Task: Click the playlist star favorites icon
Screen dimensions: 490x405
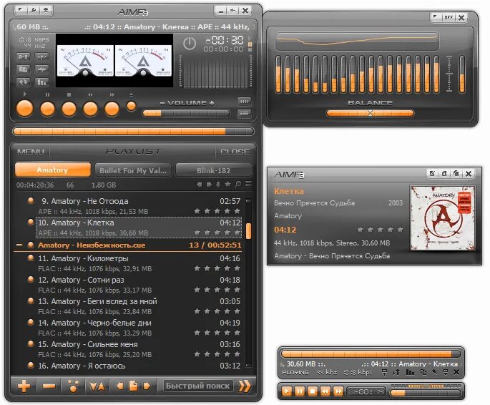Action: [227, 185]
